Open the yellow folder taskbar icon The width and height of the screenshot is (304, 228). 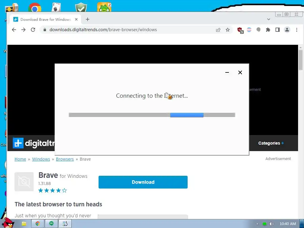pyautogui.click(x=24, y=224)
